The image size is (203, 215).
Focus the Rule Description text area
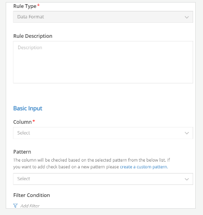tap(103, 62)
